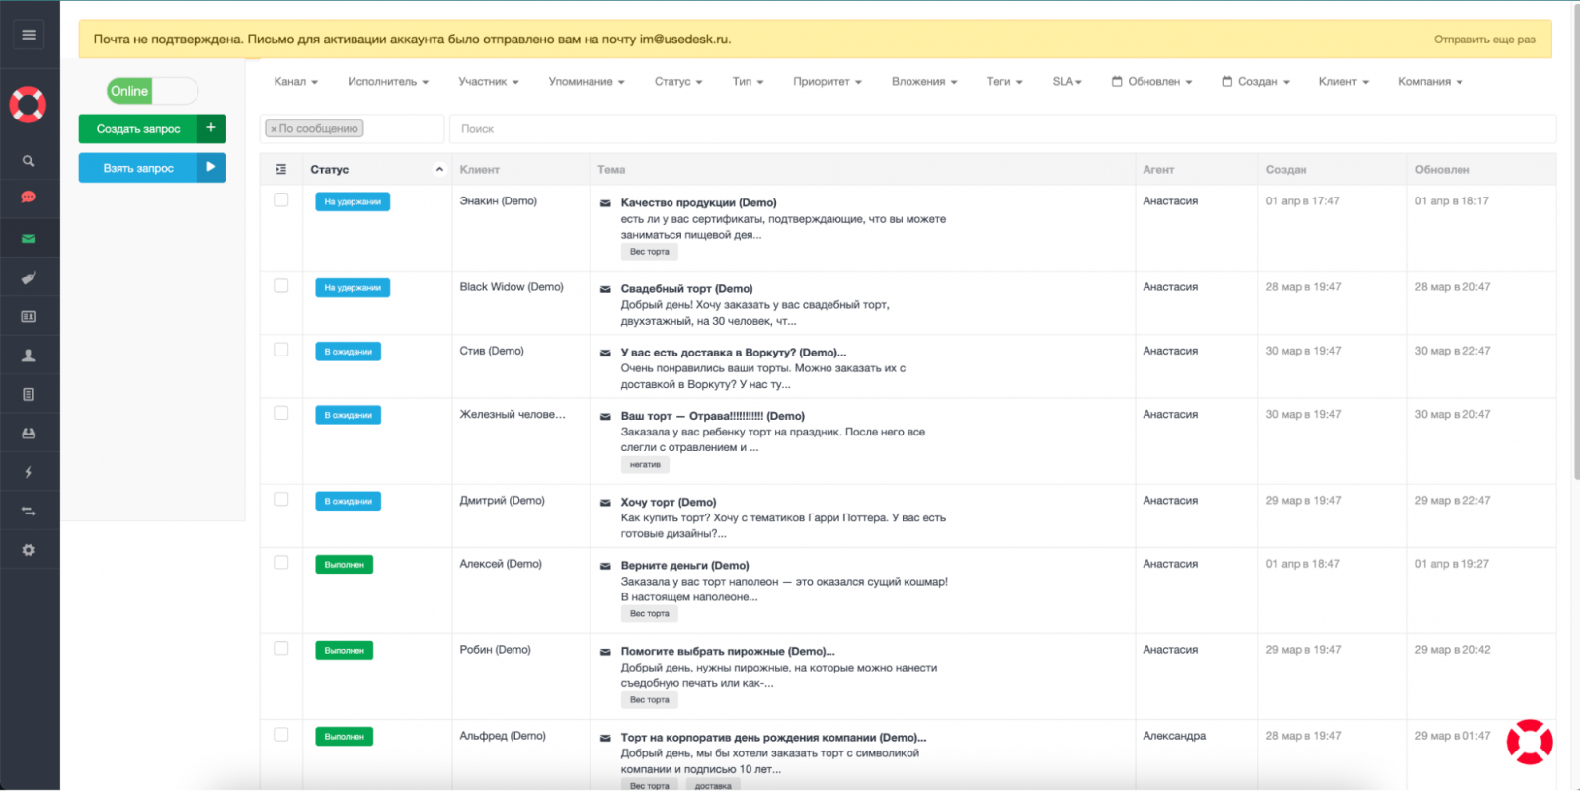
Task: Open the user profile icon in sidebar
Action: point(29,356)
